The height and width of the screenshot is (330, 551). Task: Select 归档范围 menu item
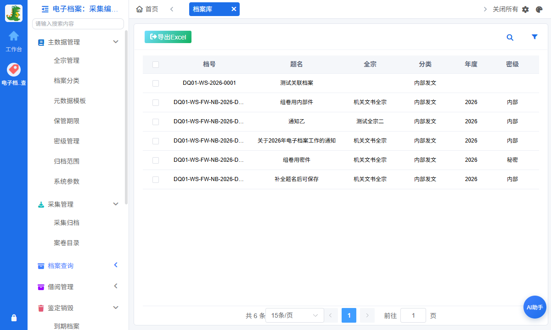[67, 161]
